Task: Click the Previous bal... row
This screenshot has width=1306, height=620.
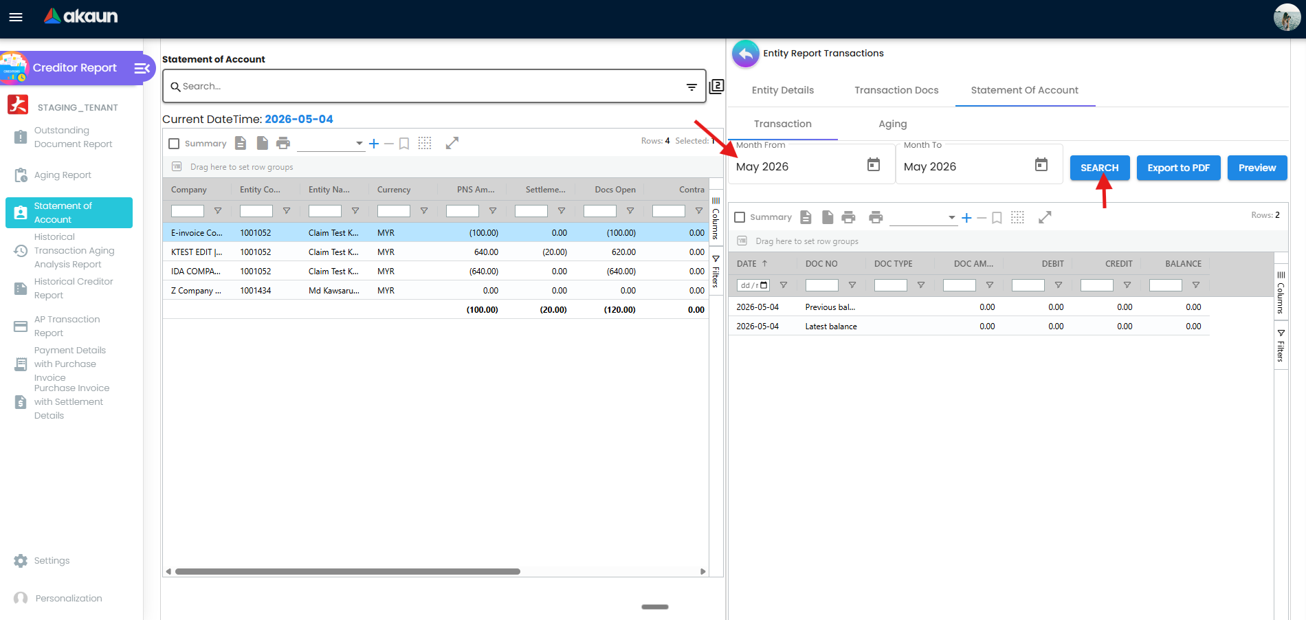Action: (x=969, y=307)
